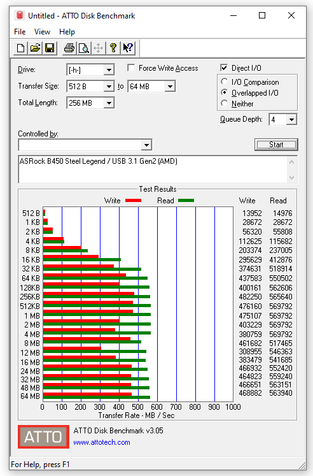The image size is (313, 476).
Task: Click the 12 MB row label
Action: 31,353
